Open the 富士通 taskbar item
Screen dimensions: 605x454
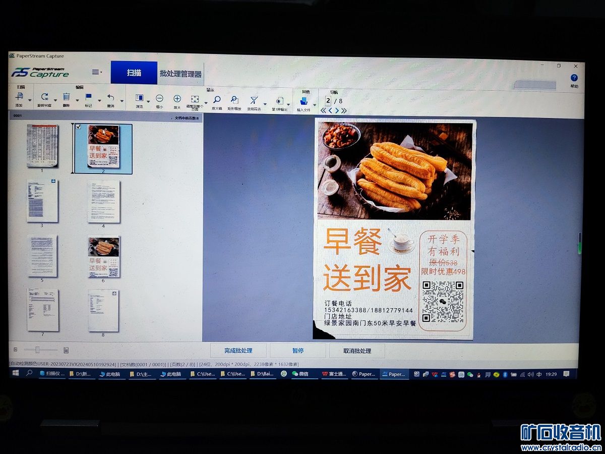pyautogui.click(x=334, y=374)
